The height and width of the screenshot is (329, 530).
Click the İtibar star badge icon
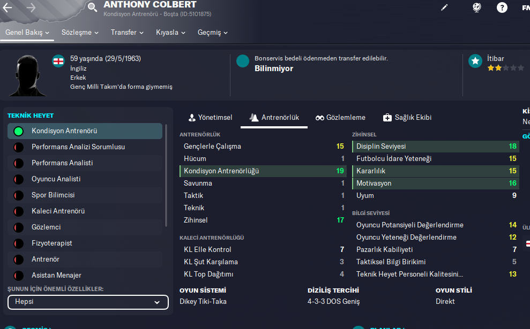click(475, 61)
